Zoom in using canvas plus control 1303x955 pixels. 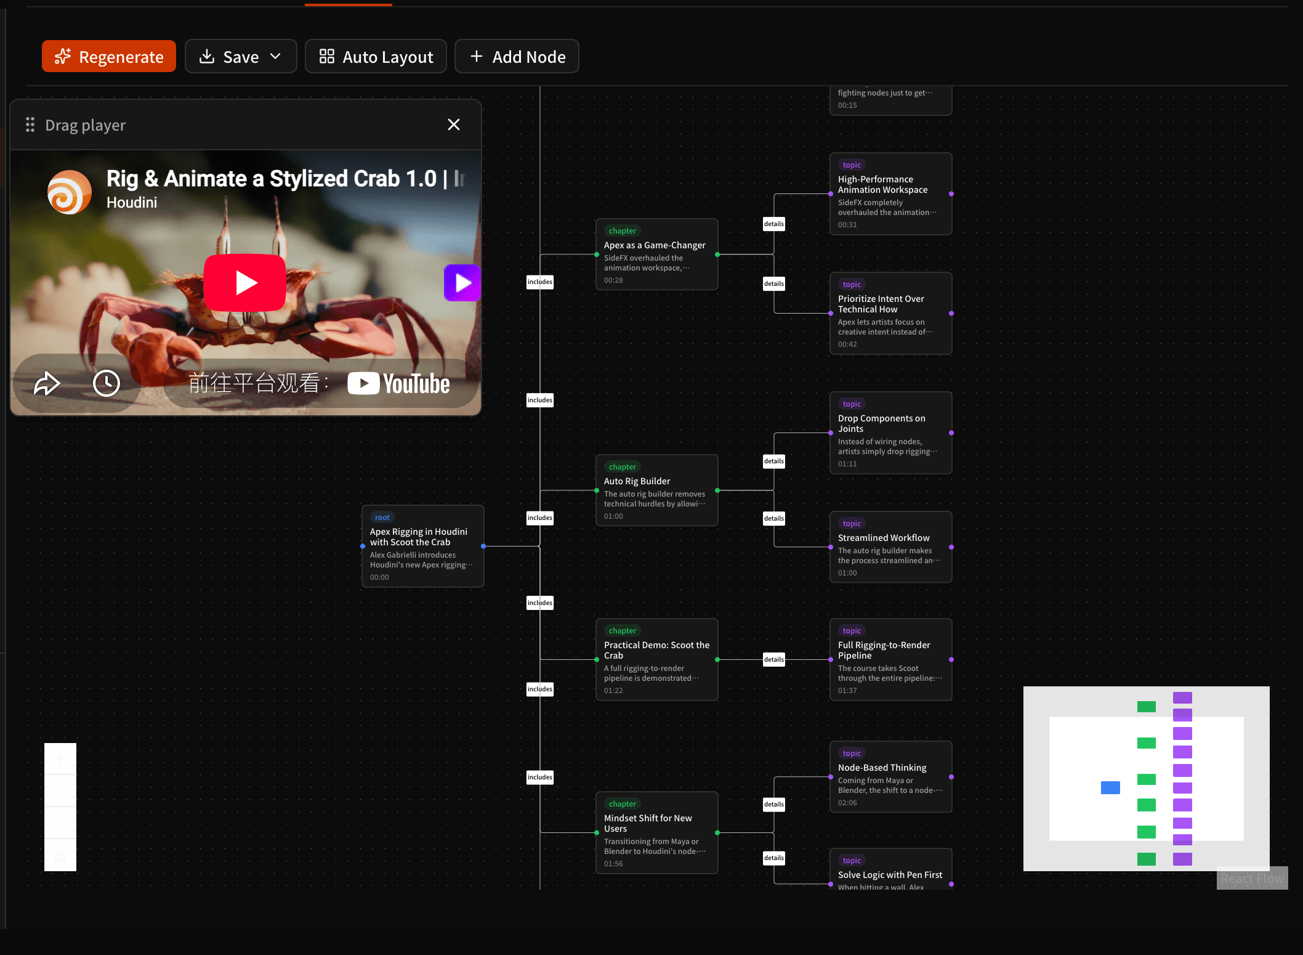pos(60,759)
